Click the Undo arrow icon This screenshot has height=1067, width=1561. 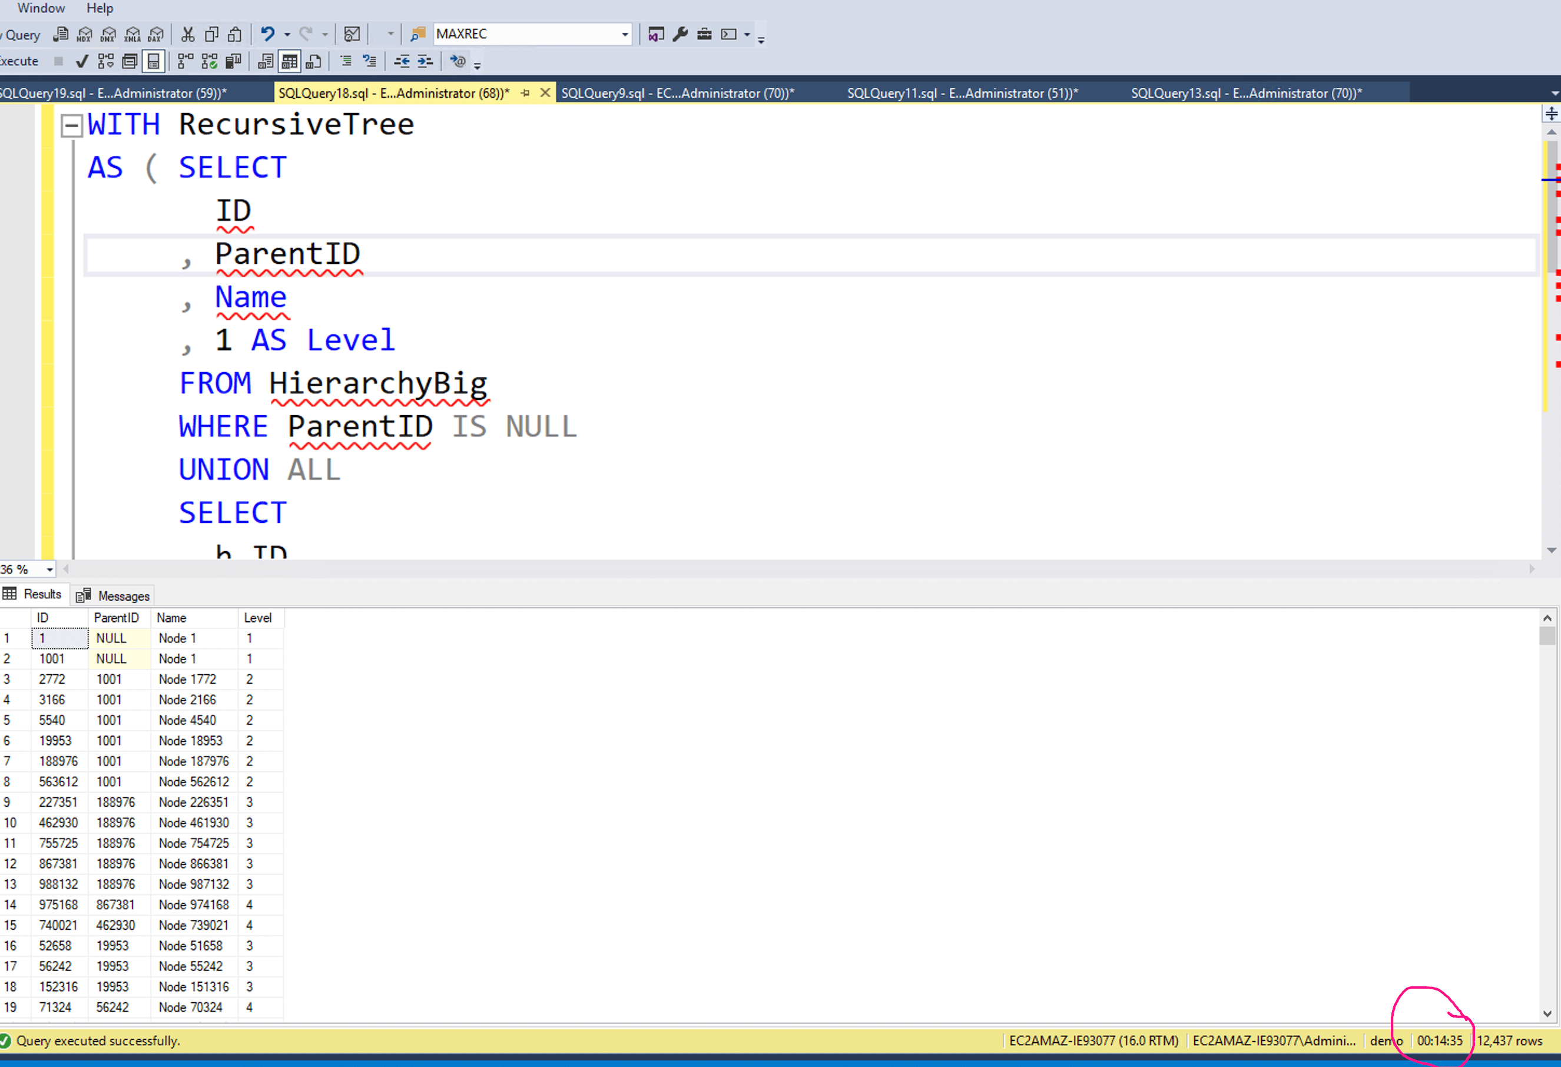(x=267, y=34)
